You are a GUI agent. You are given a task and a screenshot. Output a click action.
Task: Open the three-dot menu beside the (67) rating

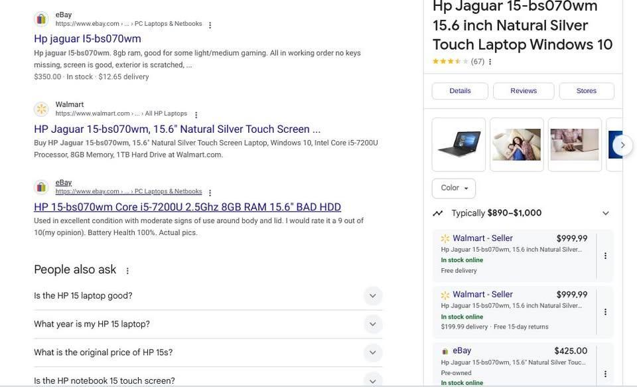(490, 62)
